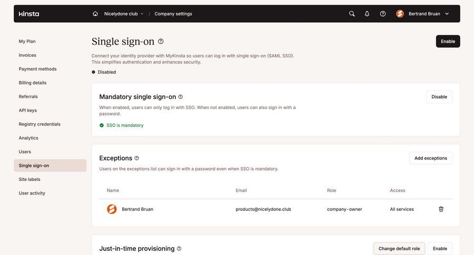Image resolution: width=474 pixels, height=255 pixels.
Task: Open API keys in sidebar
Action: (x=28, y=110)
